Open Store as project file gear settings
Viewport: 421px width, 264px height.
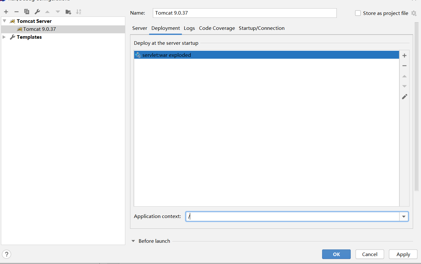pyautogui.click(x=414, y=13)
